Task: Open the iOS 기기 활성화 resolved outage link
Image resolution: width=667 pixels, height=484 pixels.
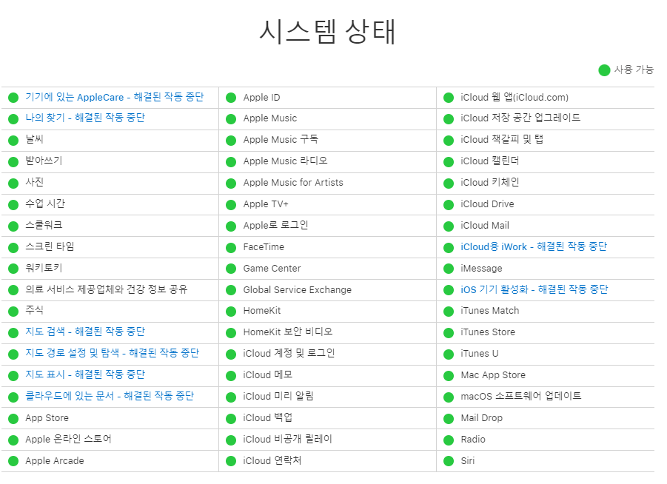Action: pos(534,289)
